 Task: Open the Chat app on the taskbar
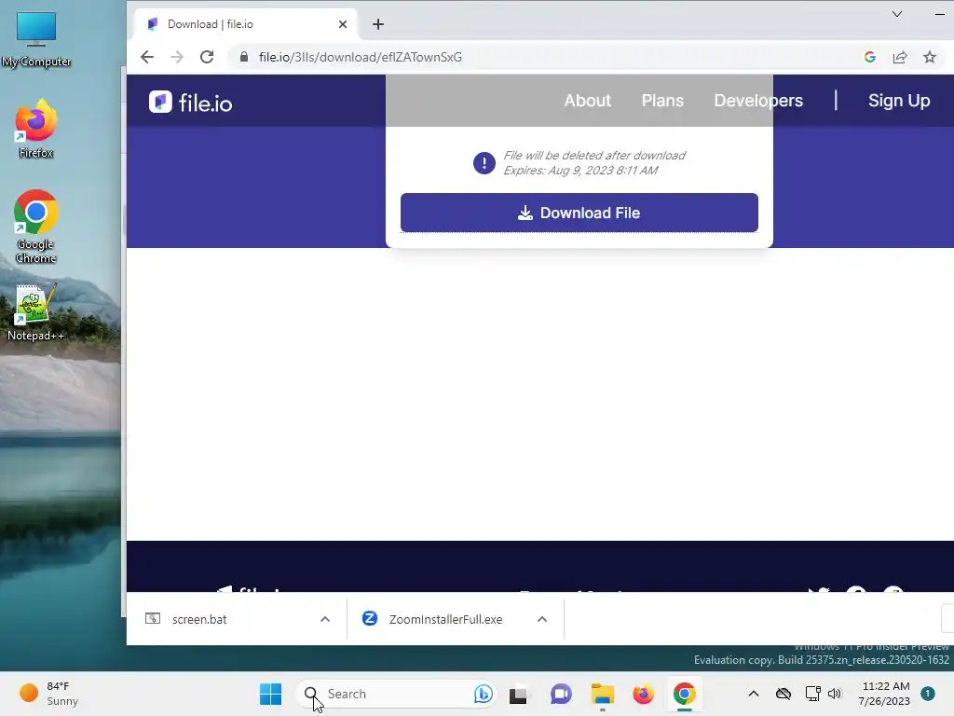click(x=561, y=694)
